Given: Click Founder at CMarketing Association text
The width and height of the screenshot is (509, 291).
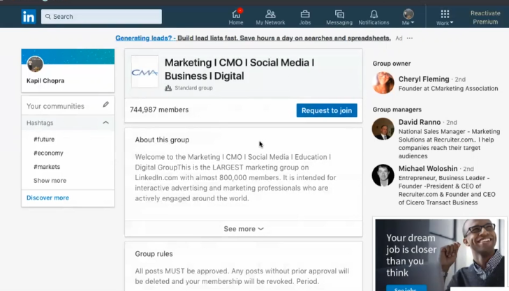Looking at the screenshot, I should [448, 89].
